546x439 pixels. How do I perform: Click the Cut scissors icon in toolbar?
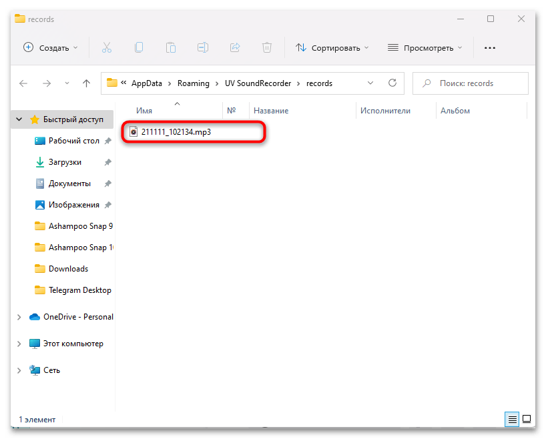coord(107,47)
